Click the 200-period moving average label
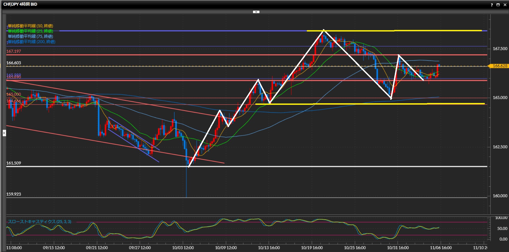The image size is (509, 252). pos(32,42)
